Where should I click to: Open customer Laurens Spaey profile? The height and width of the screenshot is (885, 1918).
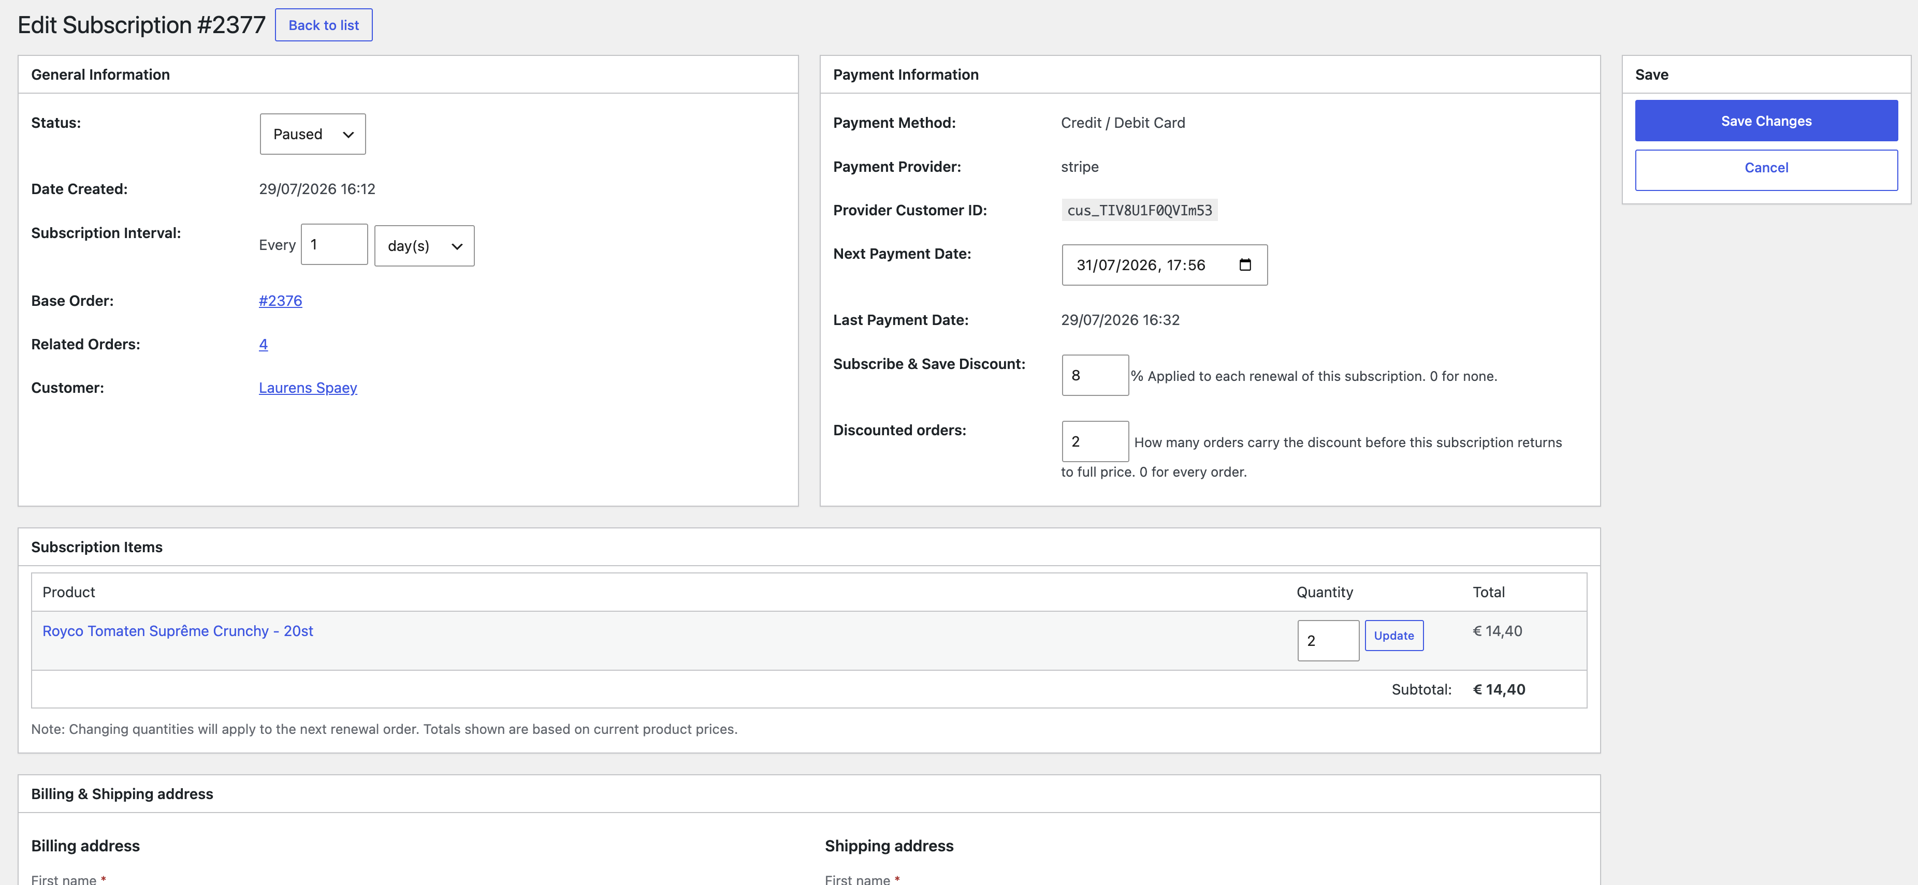[308, 388]
